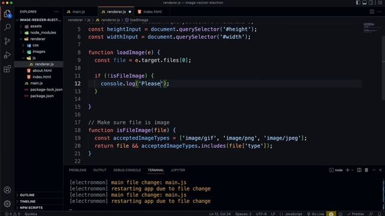The height and width of the screenshot is (216, 385).
Task: Open editor more actions ellipsis
Action: click(380, 12)
